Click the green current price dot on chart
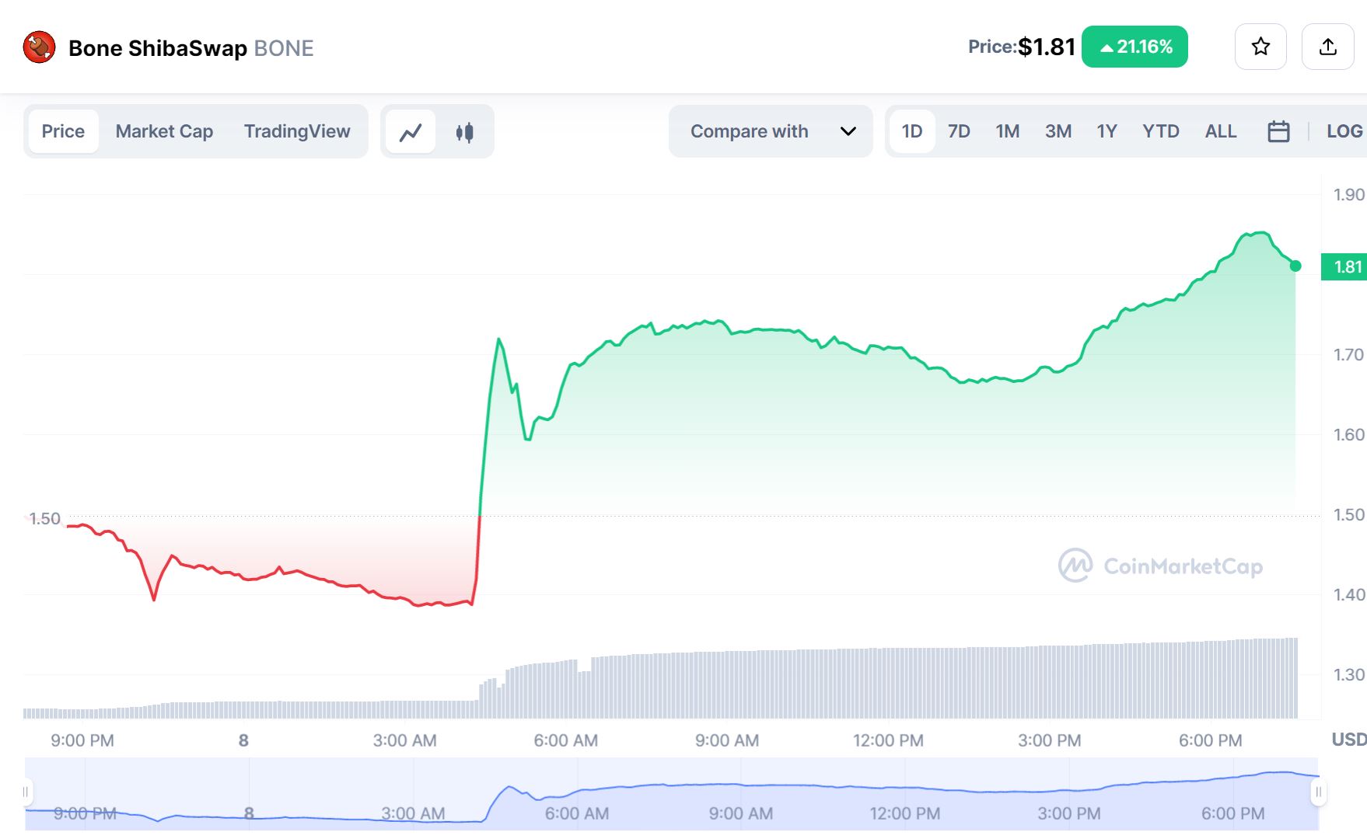 1295,266
